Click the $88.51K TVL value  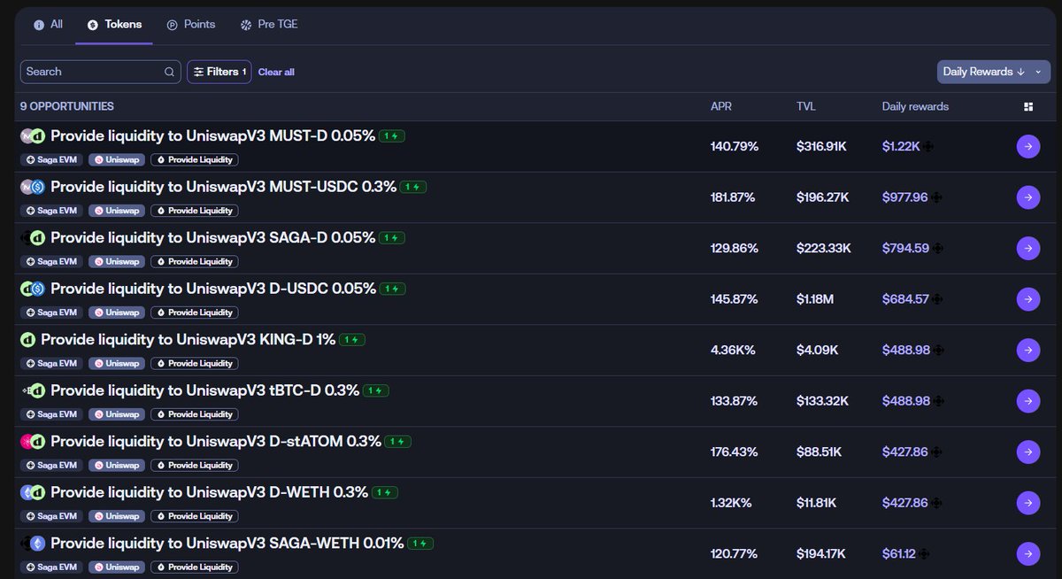tap(819, 452)
